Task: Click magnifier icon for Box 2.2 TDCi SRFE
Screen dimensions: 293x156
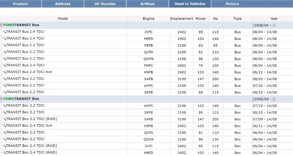Action: point(4,112)
